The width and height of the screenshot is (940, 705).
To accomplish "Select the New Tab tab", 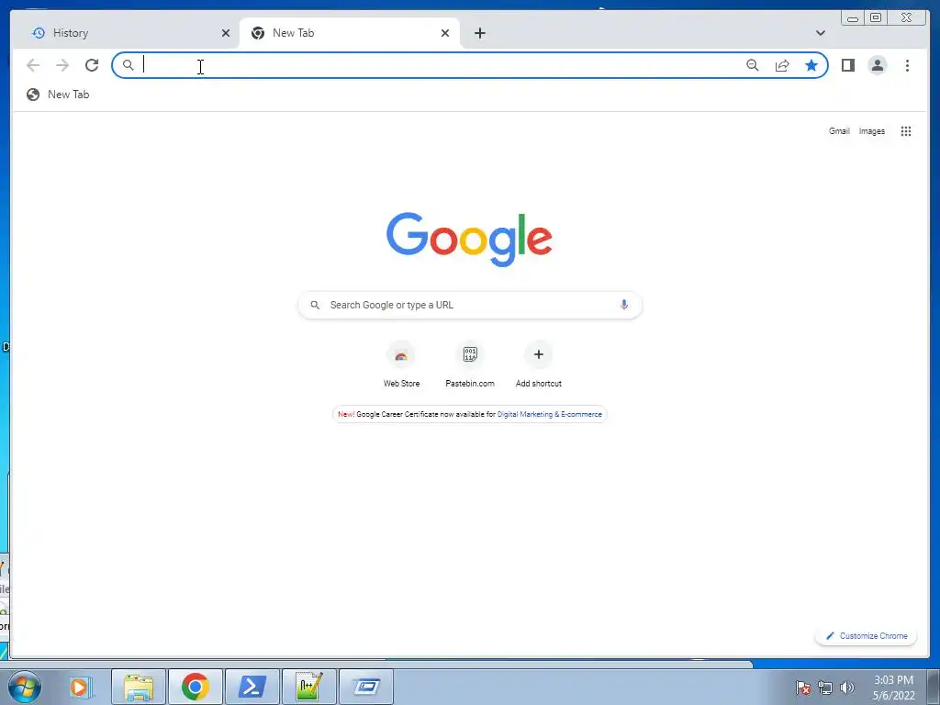I will pos(350,33).
